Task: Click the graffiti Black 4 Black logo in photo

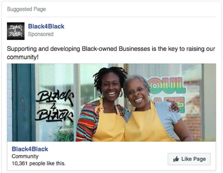Action: coord(55,106)
